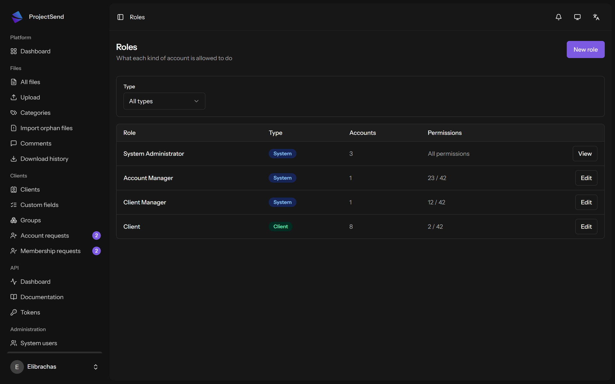This screenshot has width=615, height=384.
Task: View the System Administrator role
Action: [x=585, y=154]
